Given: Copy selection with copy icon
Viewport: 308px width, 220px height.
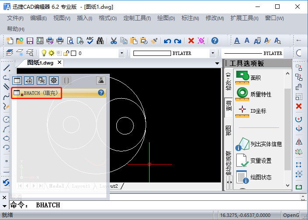Looking at the screenshot, I should tap(124, 41).
